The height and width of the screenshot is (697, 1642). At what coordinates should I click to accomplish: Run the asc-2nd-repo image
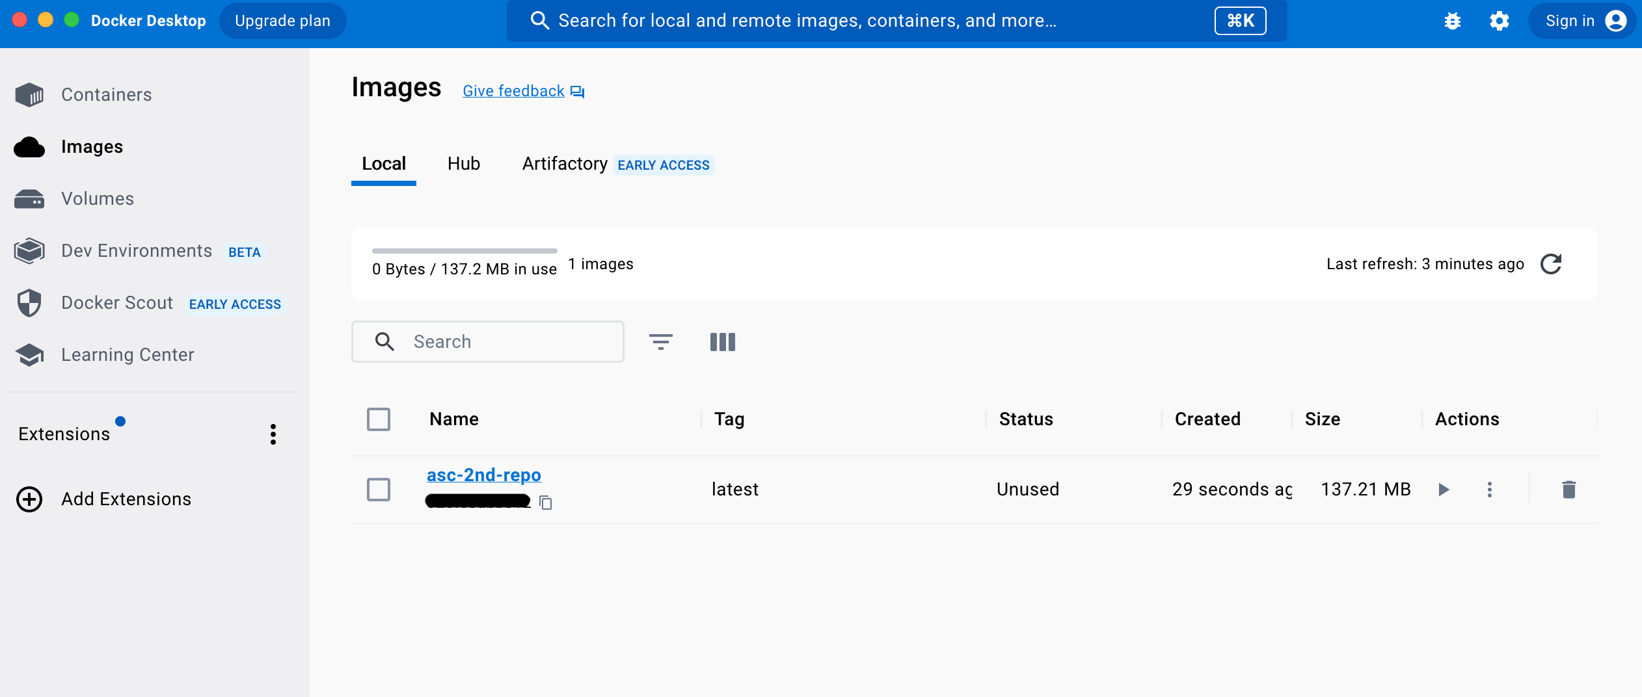pos(1444,490)
